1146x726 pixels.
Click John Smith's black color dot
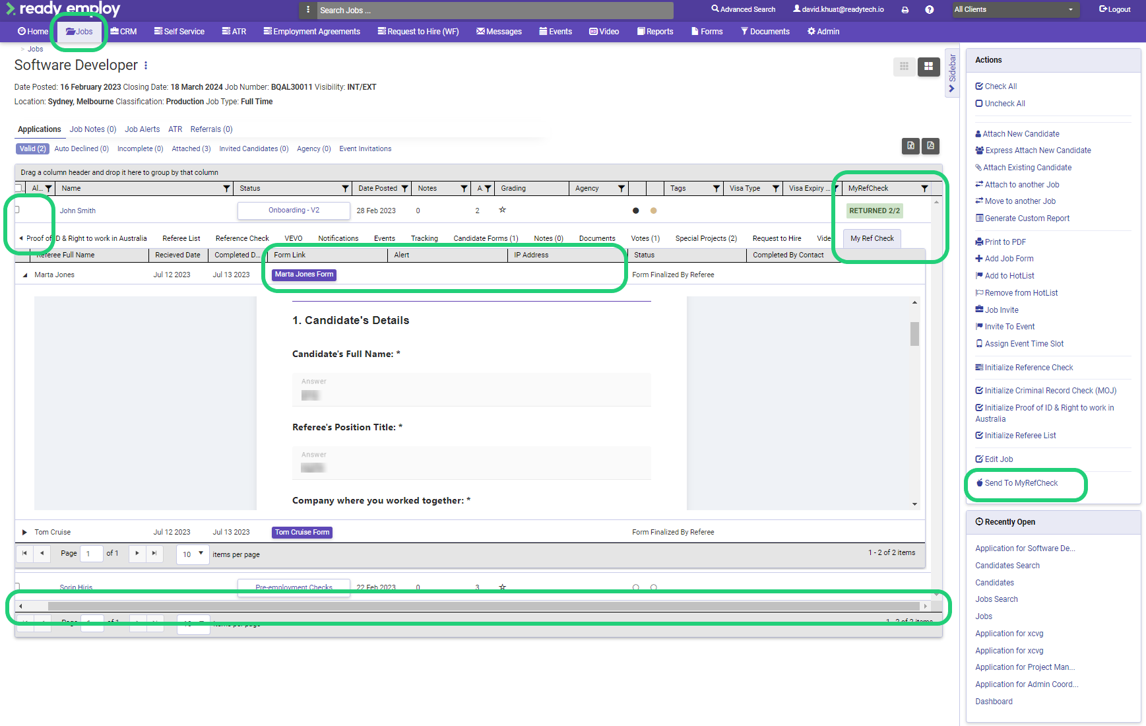[635, 211]
